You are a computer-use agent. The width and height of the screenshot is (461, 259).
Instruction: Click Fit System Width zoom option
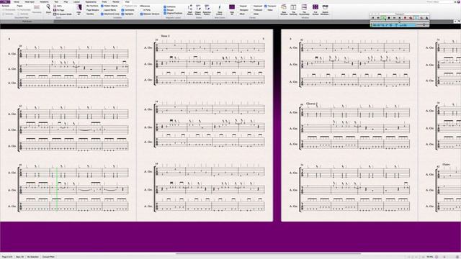point(63,14)
